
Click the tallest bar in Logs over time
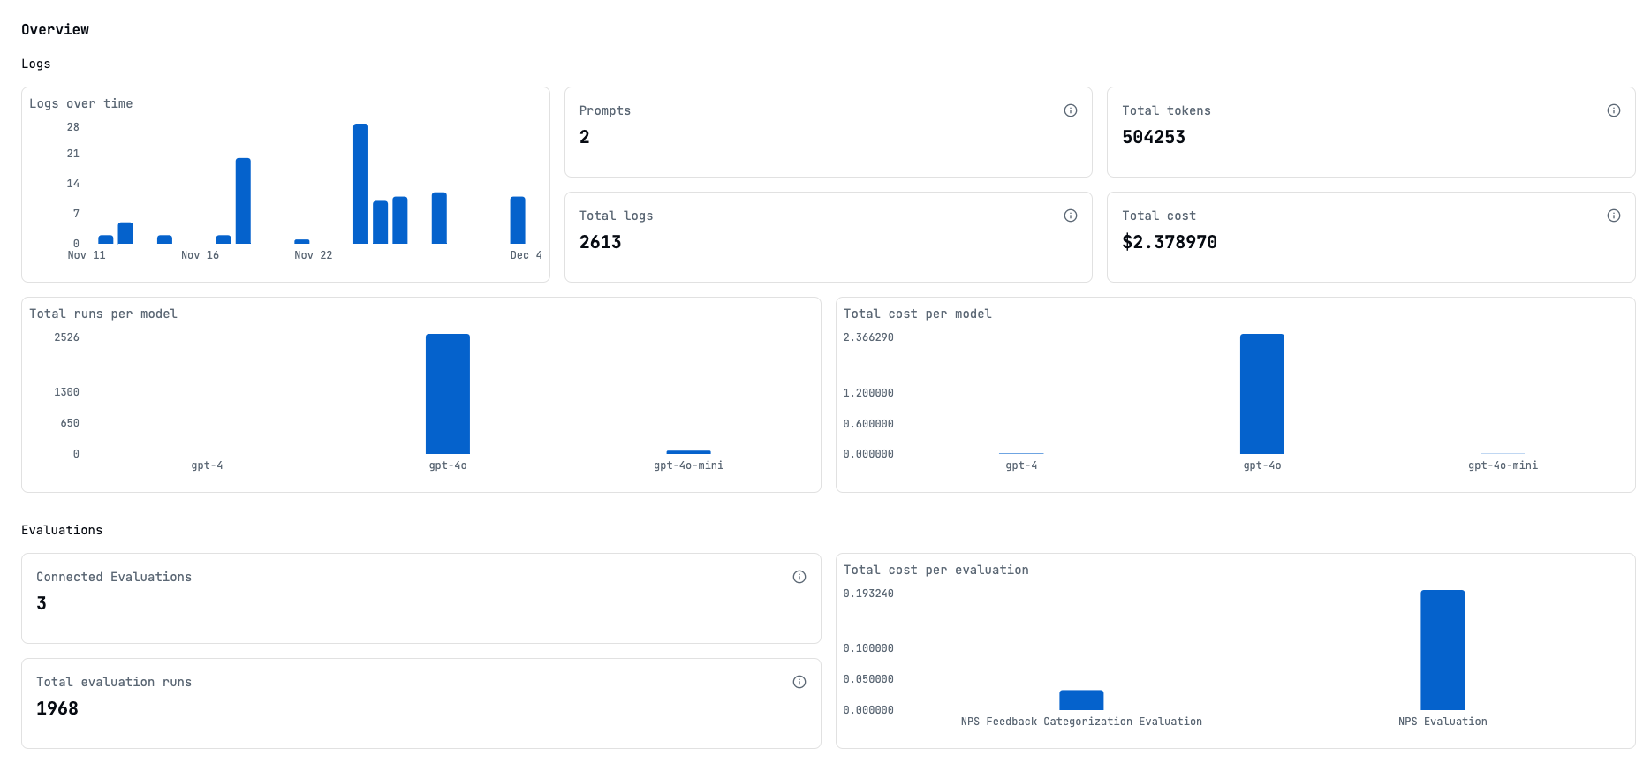(x=360, y=184)
